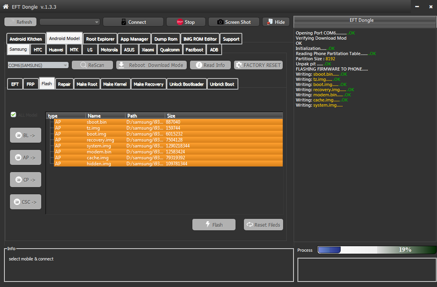The width and height of the screenshot is (437, 287).
Task: Click the FACTORY RESET gear icon
Action: 239,65
